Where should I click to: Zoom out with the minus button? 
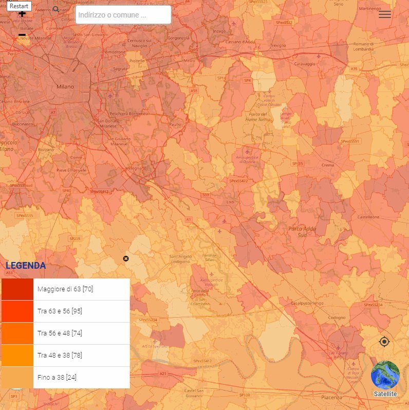coord(22,35)
